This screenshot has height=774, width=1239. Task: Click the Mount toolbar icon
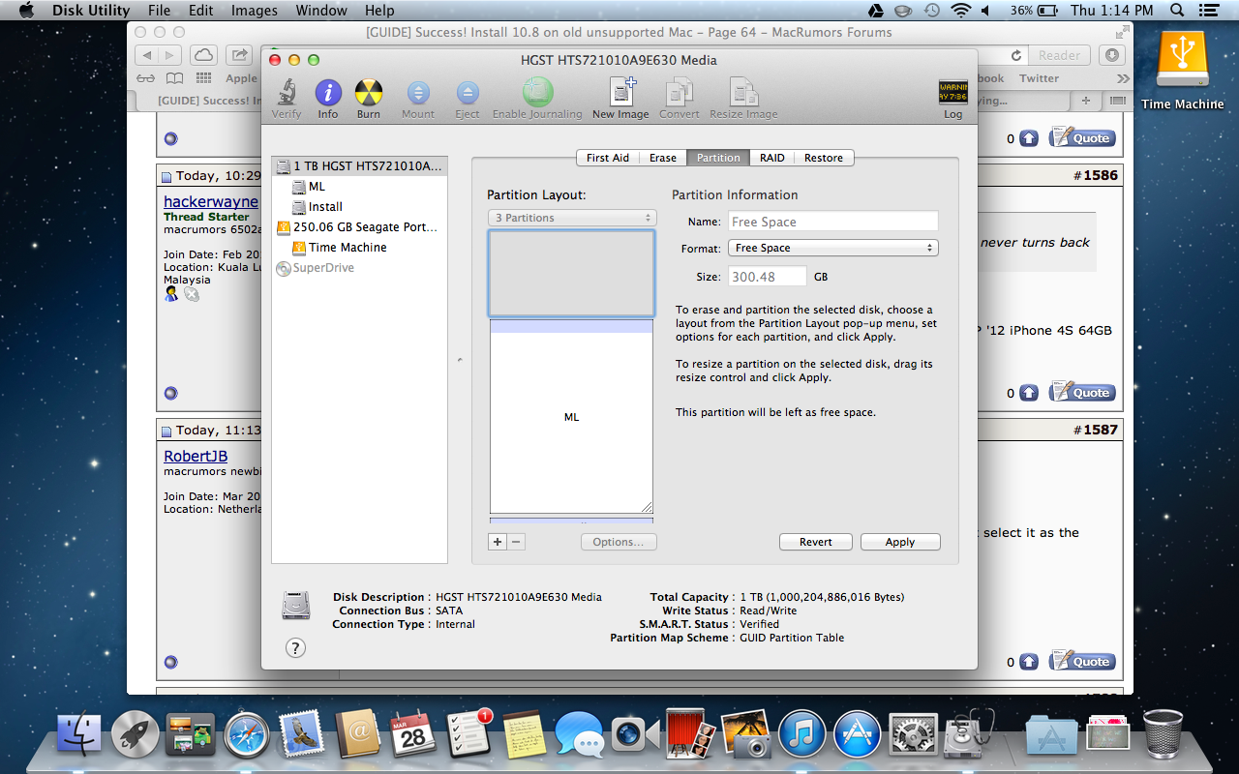tap(418, 99)
